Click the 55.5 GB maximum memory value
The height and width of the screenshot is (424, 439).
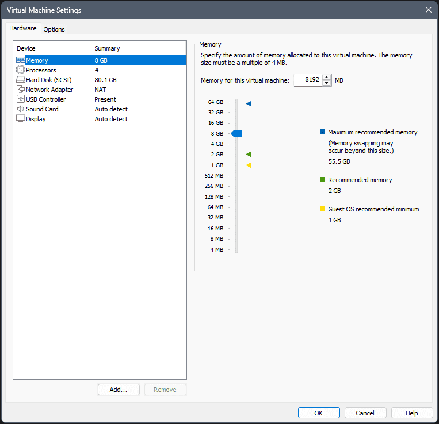(x=339, y=161)
